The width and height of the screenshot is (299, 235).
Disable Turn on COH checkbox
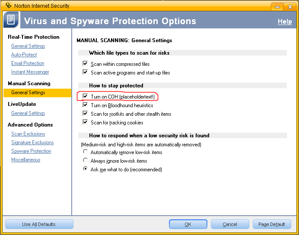[x=85, y=96]
